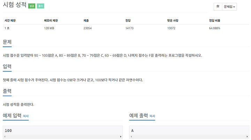Screen dimensions: 251x140
Task: Click the left scroll arrow under example output
Action: 131,137
